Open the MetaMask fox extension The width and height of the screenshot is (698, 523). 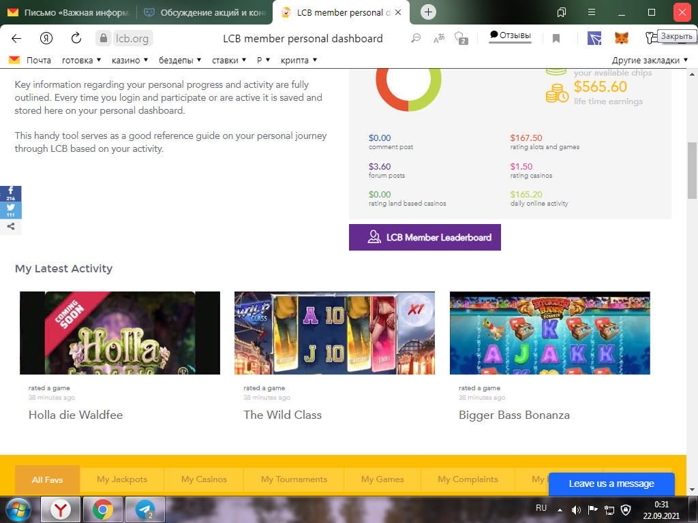click(x=622, y=38)
